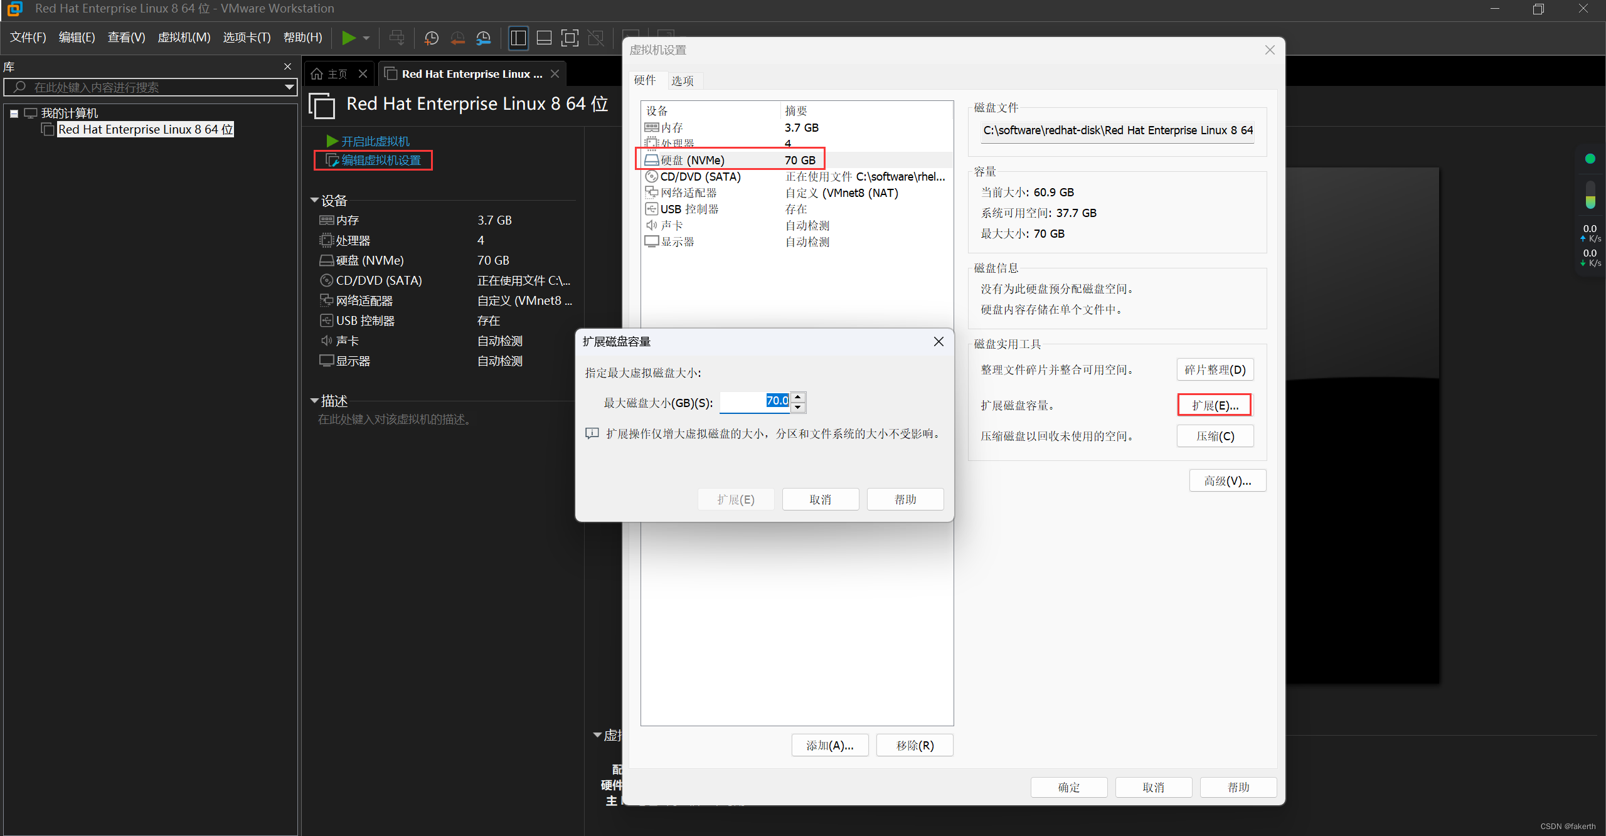
Task: Open the 帮助(H) menu
Action: pyautogui.click(x=302, y=38)
